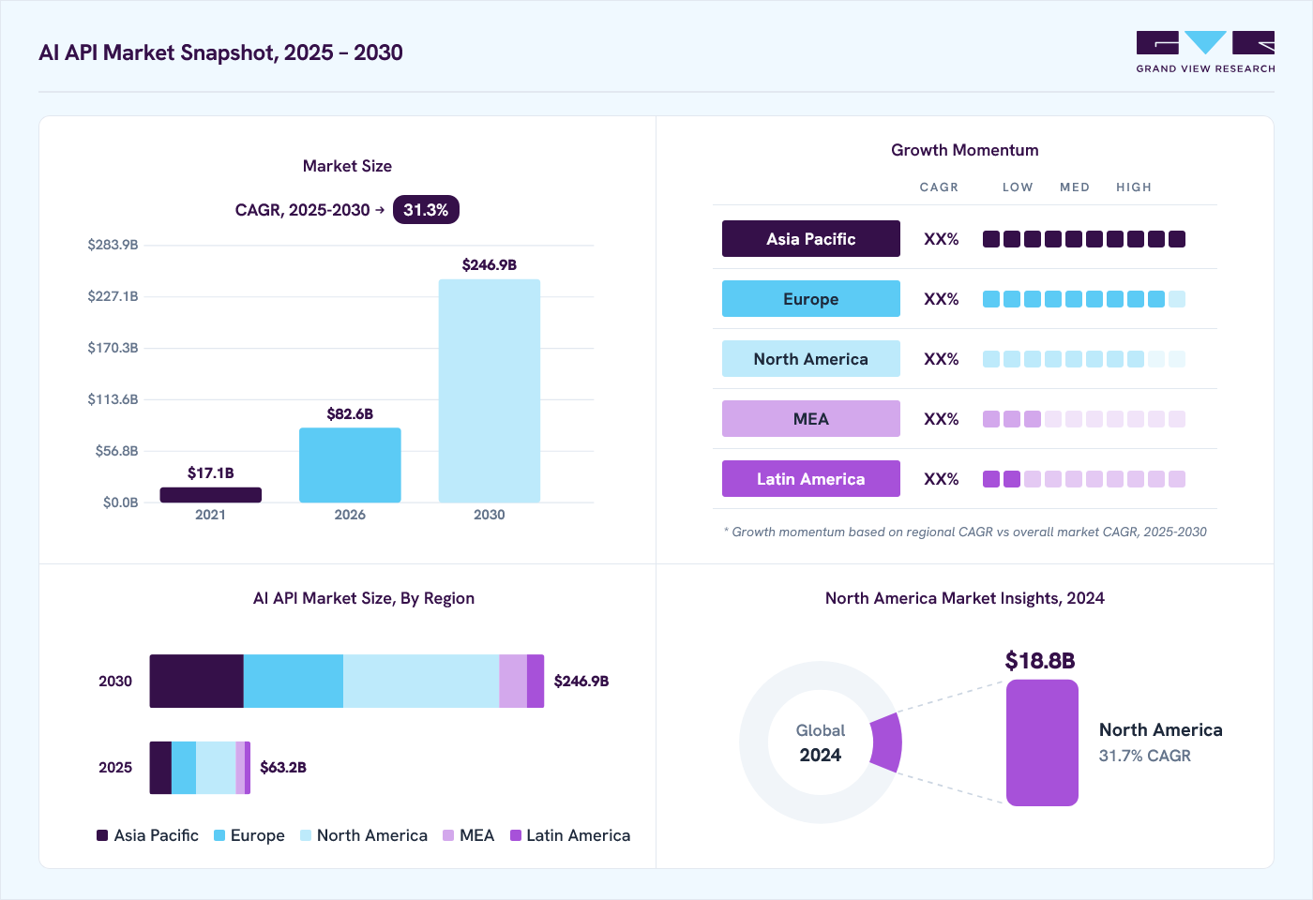Click the 2030 market size bar

(x=490, y=391)
